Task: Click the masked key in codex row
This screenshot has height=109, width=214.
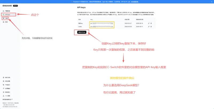Action: pyautogui.click(x=102, y=27)
